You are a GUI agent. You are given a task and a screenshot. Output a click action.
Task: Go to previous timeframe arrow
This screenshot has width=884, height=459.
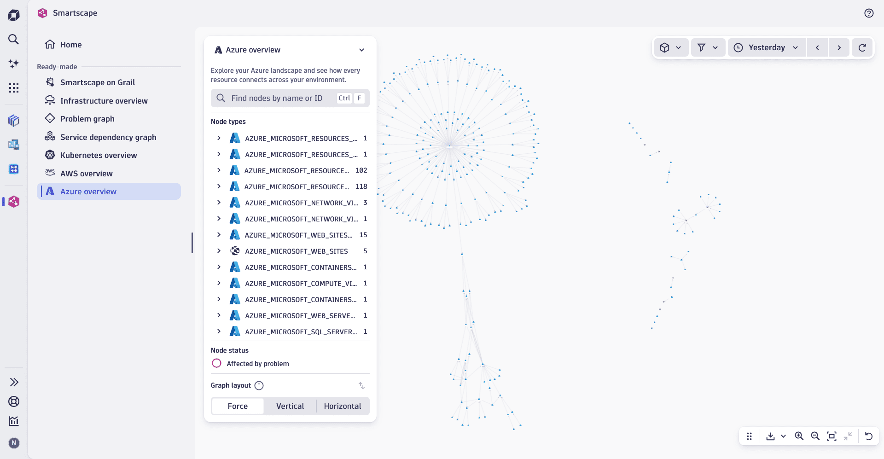point(817,47)
